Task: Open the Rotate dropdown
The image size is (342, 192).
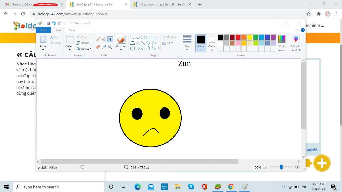Action: point(84,49)
